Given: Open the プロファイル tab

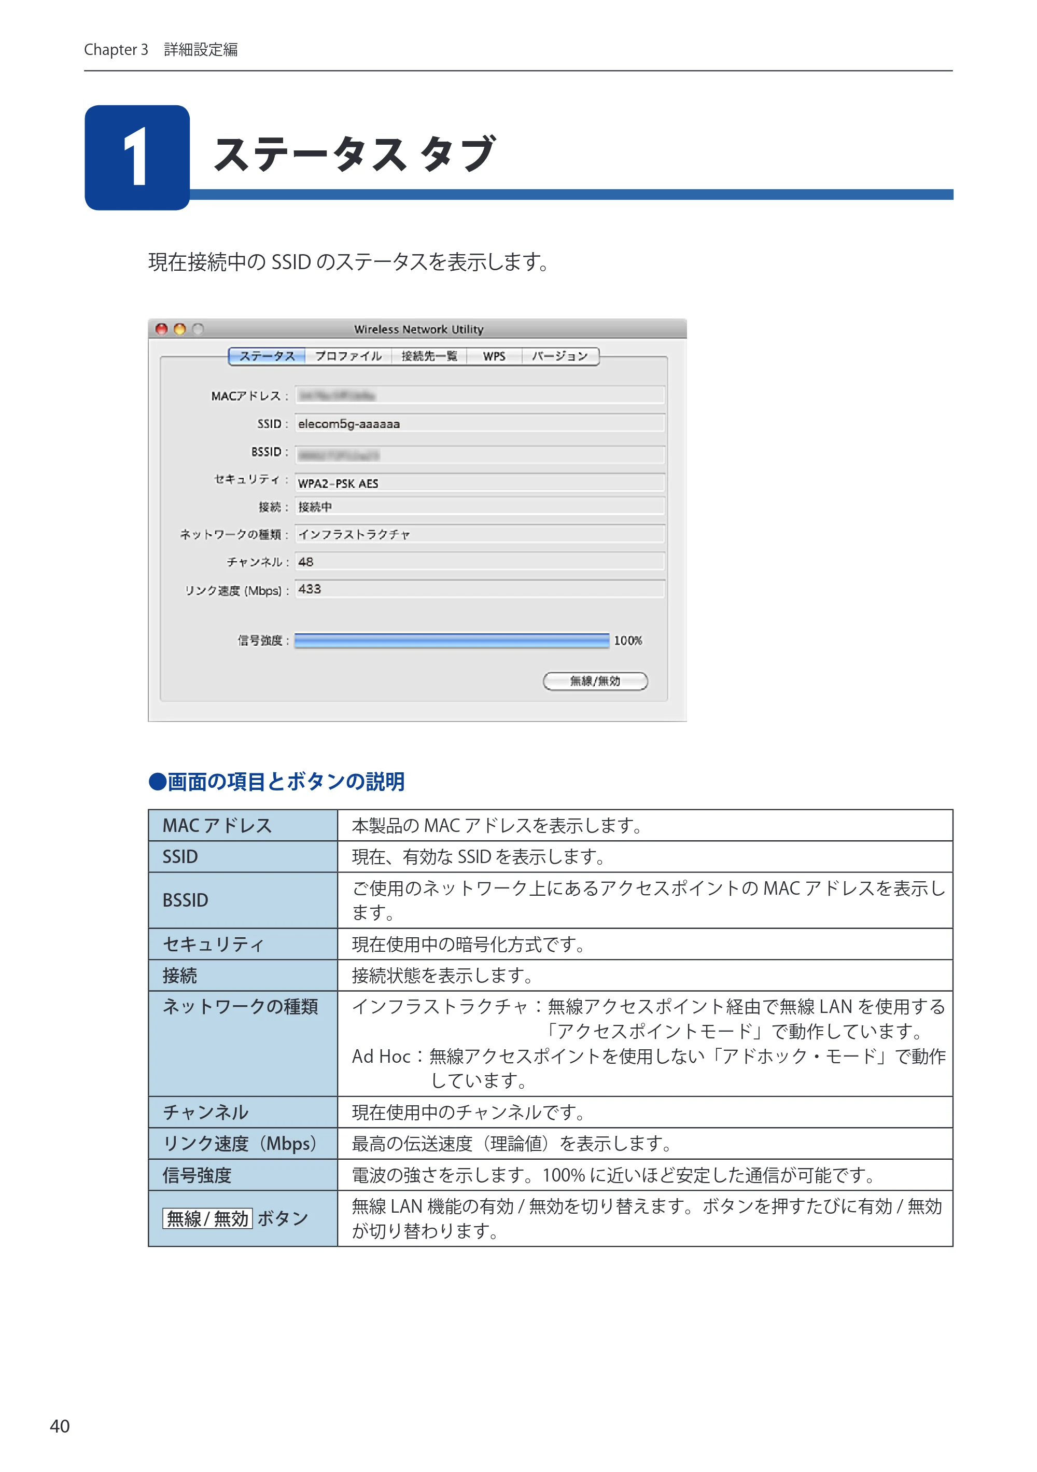Looking at the screenshot, I should coord(348,356).
